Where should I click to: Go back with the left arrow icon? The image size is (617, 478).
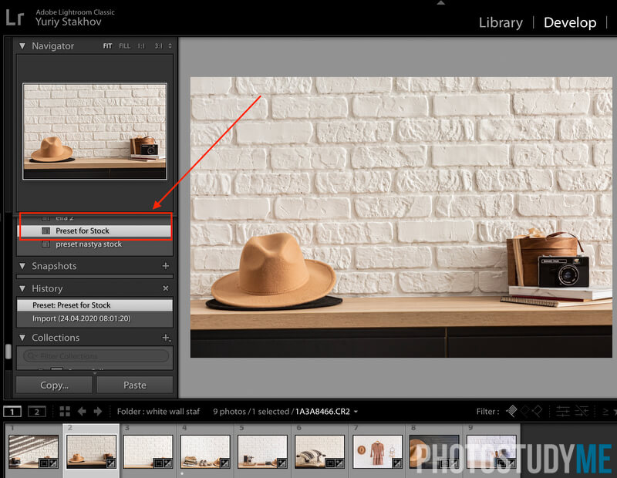tap(82, 412)
